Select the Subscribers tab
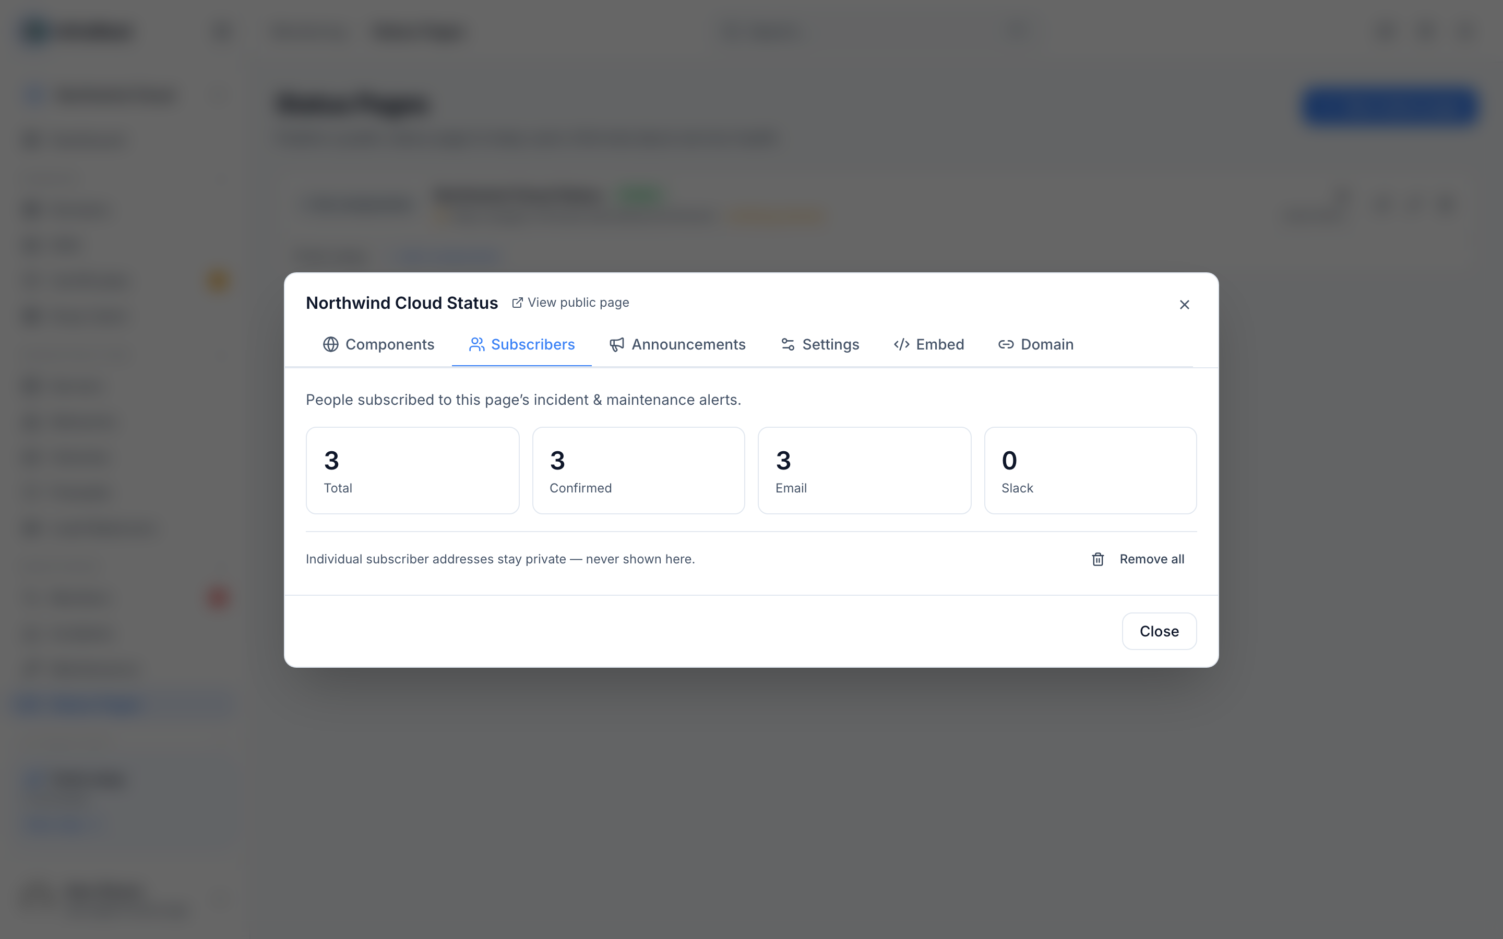The height and width of the screenshot is (939, 1503). [x=522, y=345]
